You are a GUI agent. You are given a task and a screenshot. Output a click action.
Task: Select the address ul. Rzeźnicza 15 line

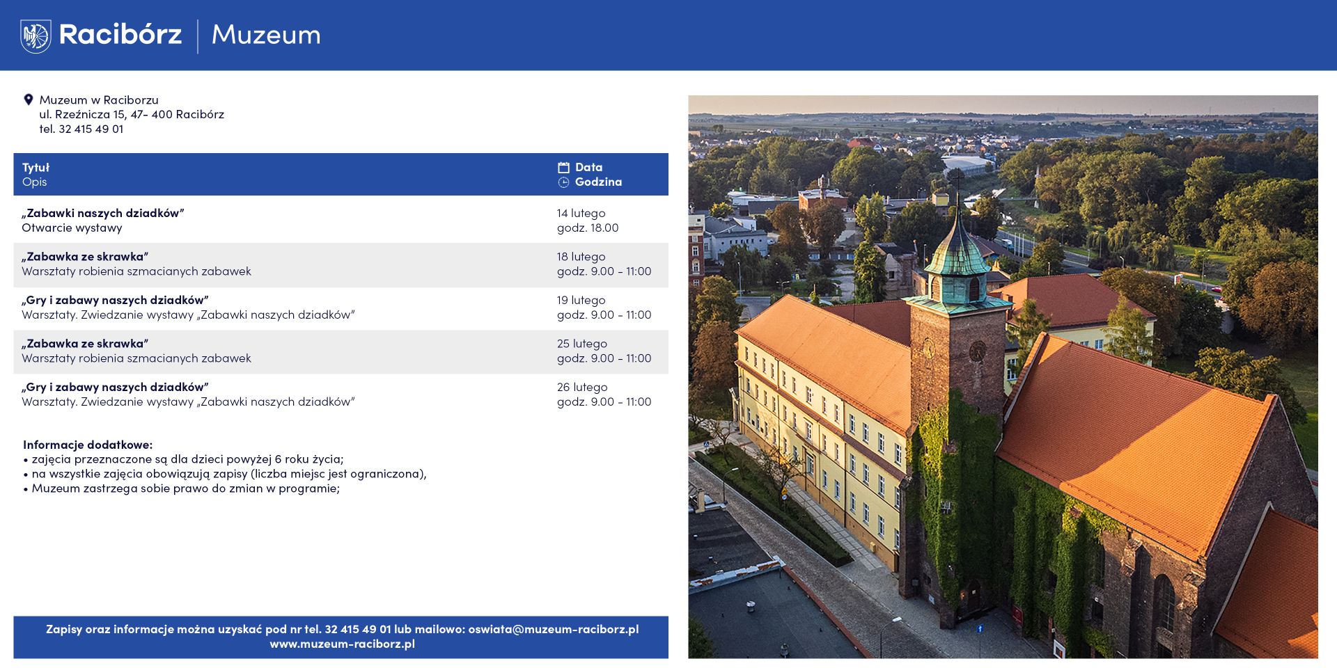(132, 114)
